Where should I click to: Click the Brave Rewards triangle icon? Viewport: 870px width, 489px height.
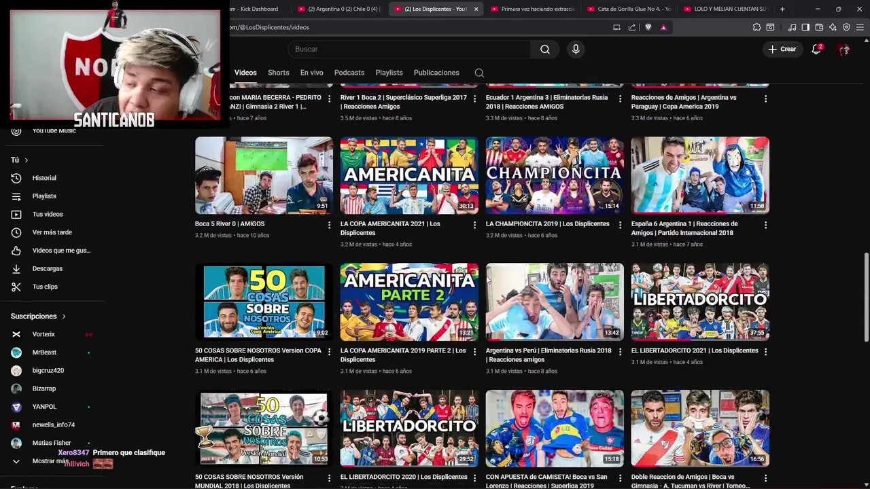point(663,27)
